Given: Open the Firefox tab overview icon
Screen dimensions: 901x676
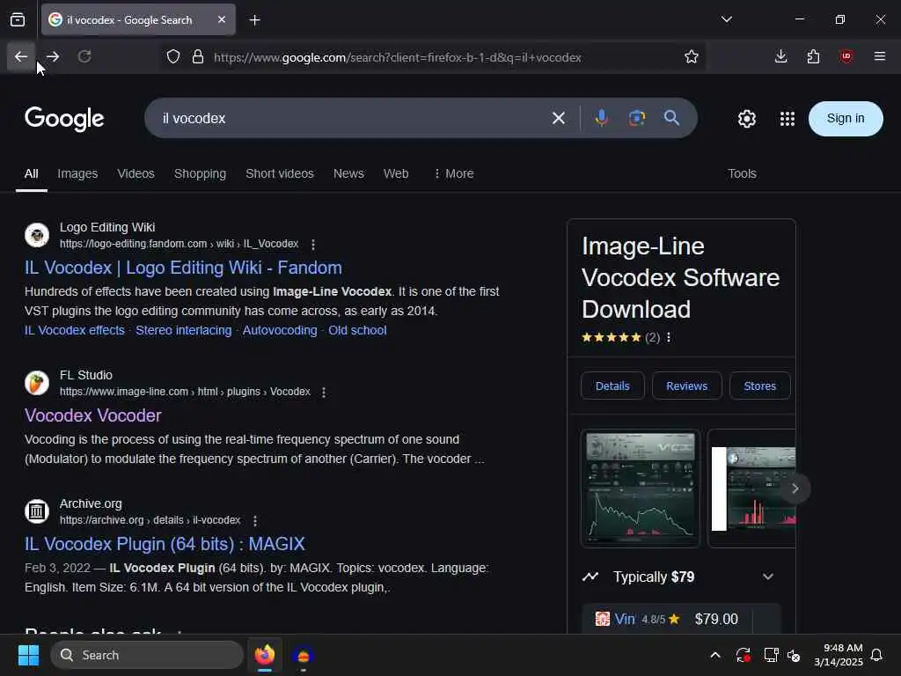Looking at the screenshot, I should (x=18, y=20).
